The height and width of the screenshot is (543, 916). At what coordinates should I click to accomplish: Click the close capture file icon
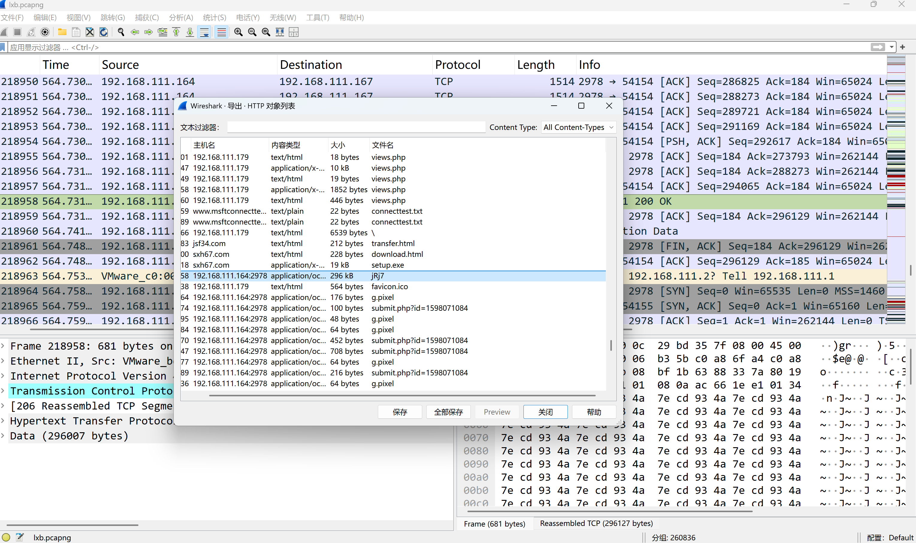coord(90,32)
